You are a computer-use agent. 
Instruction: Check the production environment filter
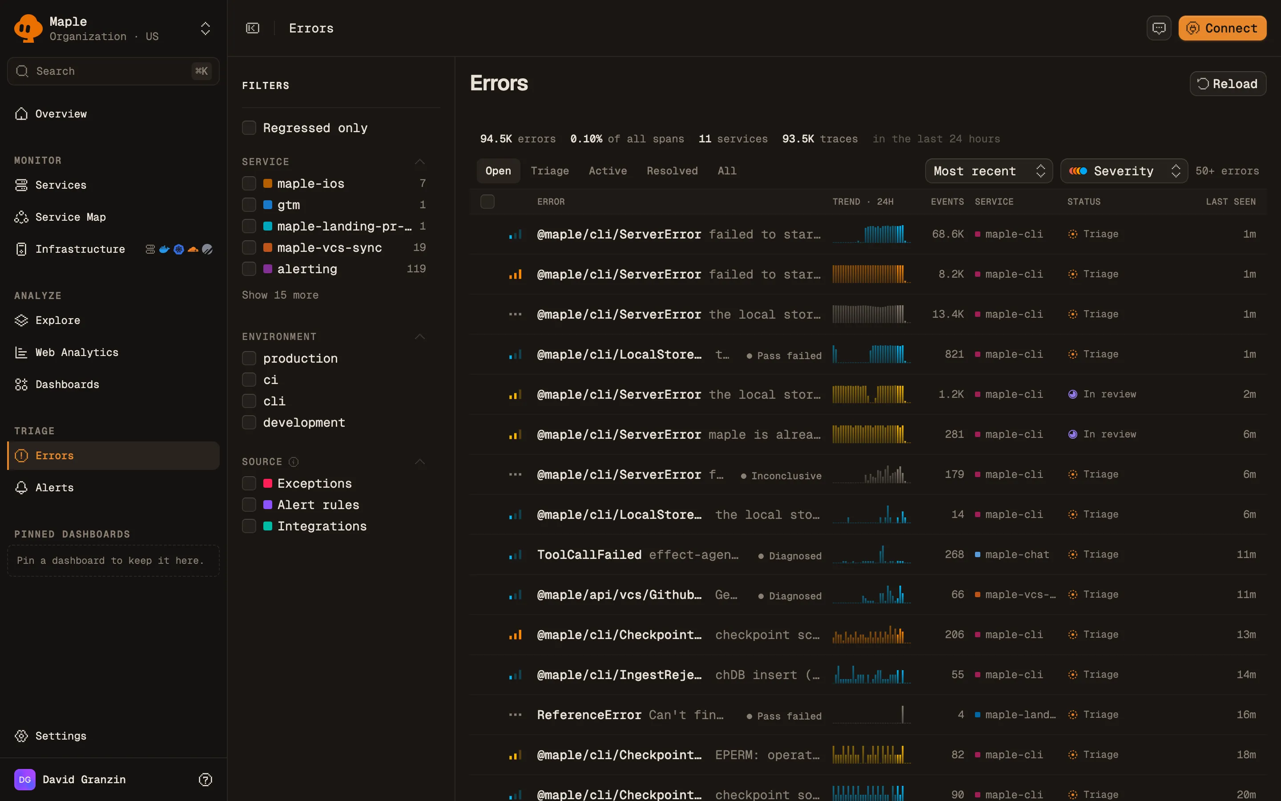(249, 358)
